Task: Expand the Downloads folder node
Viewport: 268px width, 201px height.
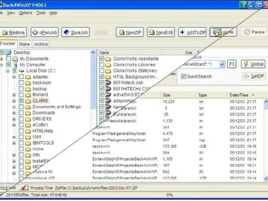Action: click(14, 113)
